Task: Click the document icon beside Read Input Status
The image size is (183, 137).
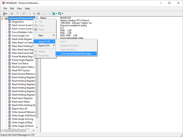Action: 10,102
